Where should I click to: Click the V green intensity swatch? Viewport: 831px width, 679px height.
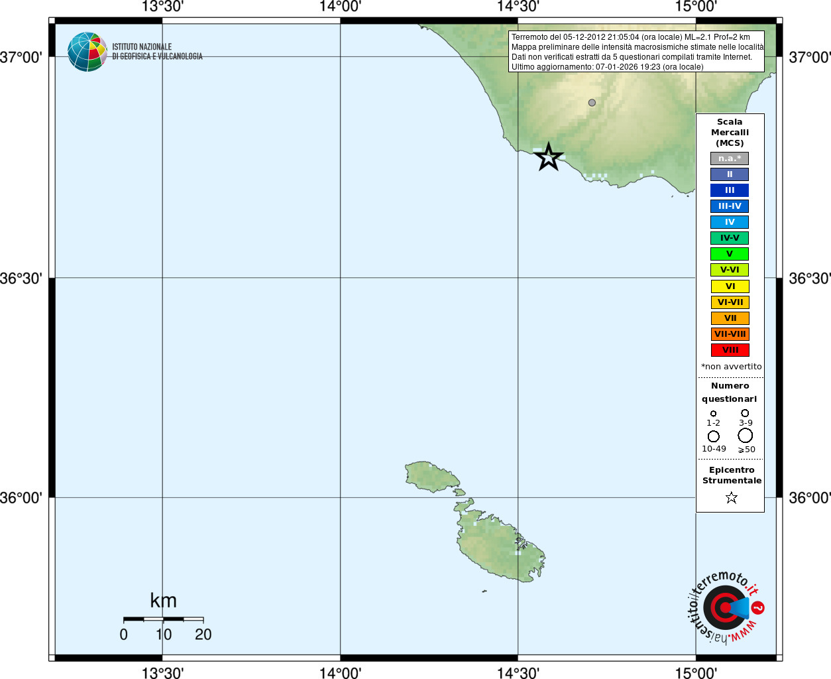point(730,254)
